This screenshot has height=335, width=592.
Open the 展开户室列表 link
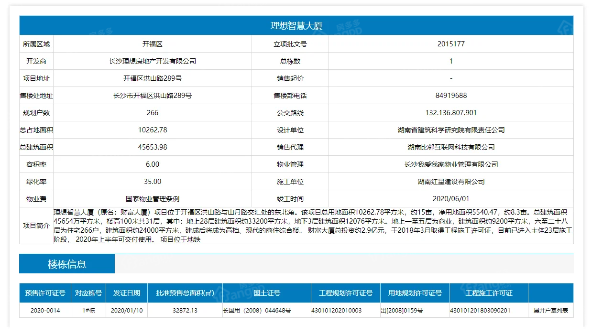pyautogui.click(x=551, y=310)
